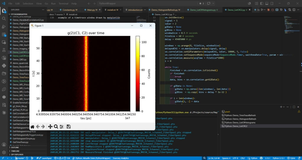Open the Testing flask view

click(x=4, y=50)
